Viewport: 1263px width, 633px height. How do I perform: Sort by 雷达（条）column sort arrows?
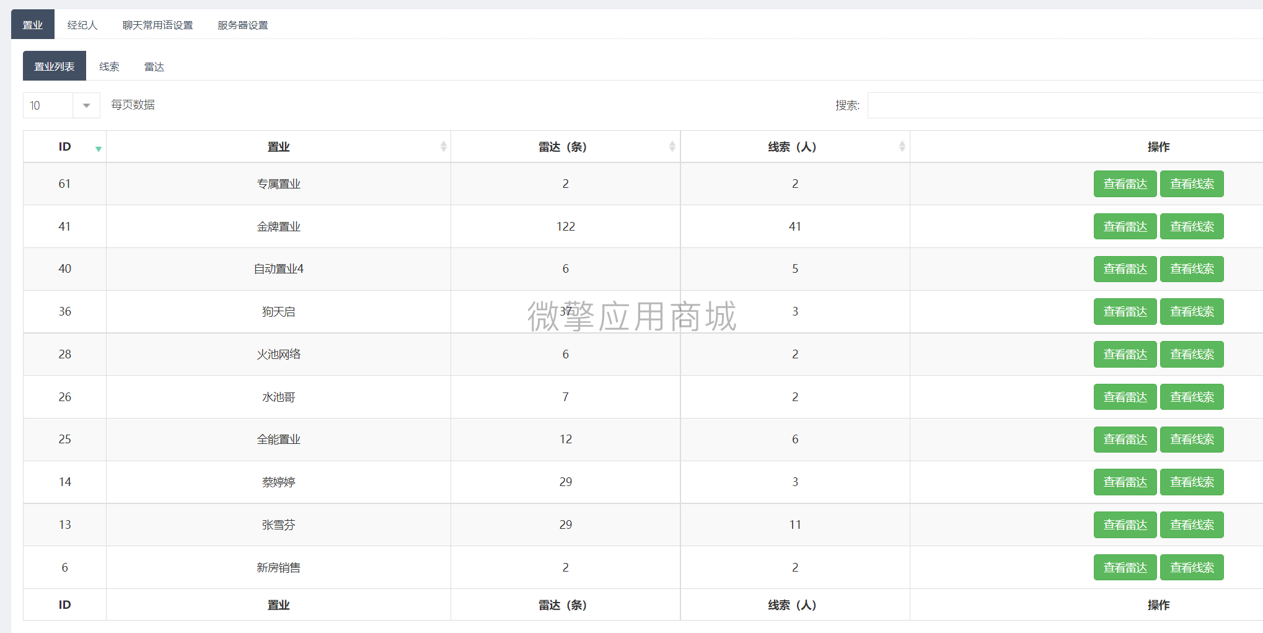(x=672, y=146)
